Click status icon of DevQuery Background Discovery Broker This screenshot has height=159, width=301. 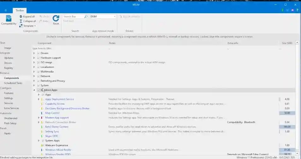(x=42, y=108)
